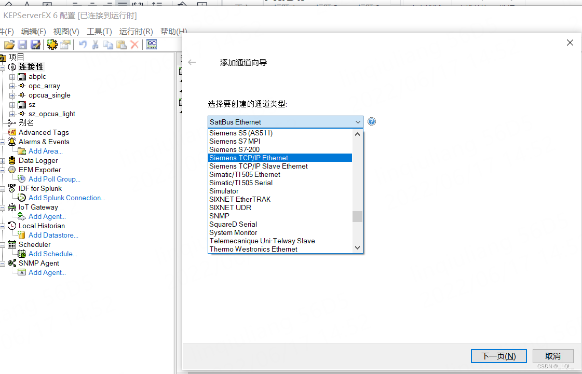Click the dropdown list scrollbar thumb
Image resolution: width=582 pixels, height=374 pixels.
357,216
